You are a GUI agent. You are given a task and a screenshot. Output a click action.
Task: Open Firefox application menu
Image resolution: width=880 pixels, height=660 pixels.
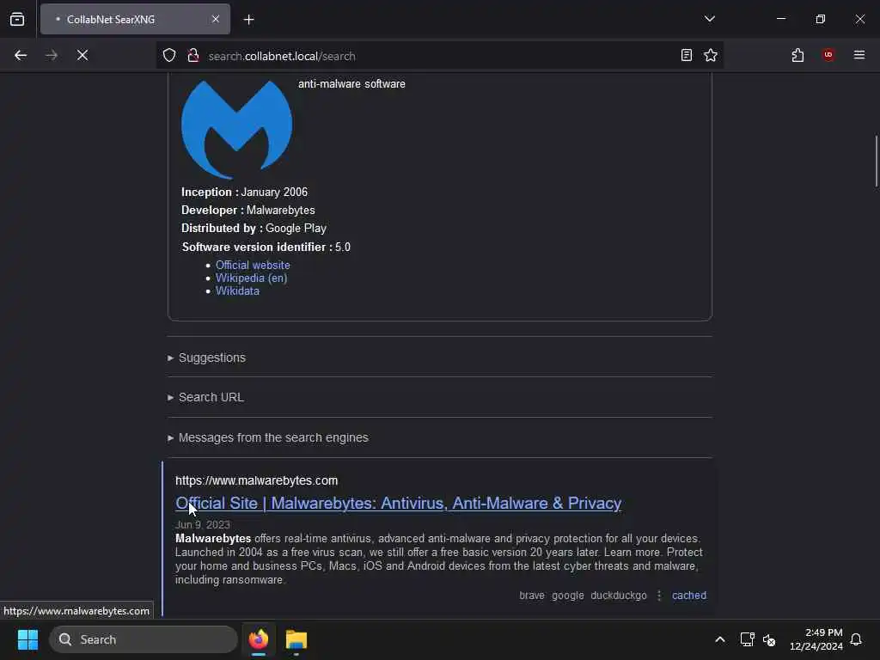point(859,55)
